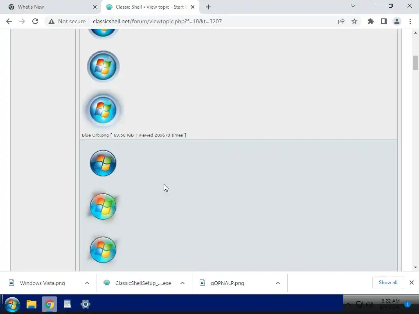Close the What's New tab
The image size is (419, 314).
[95, 7]
